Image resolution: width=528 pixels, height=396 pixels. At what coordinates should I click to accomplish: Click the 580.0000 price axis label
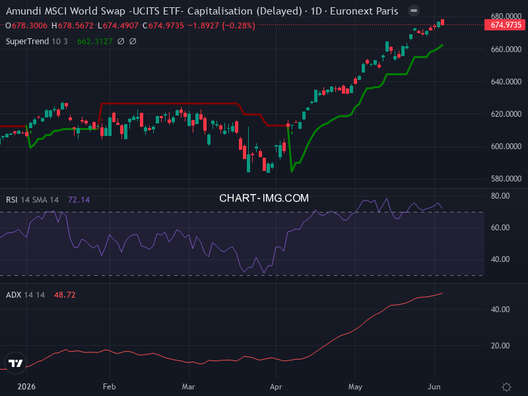pos(506,179)
